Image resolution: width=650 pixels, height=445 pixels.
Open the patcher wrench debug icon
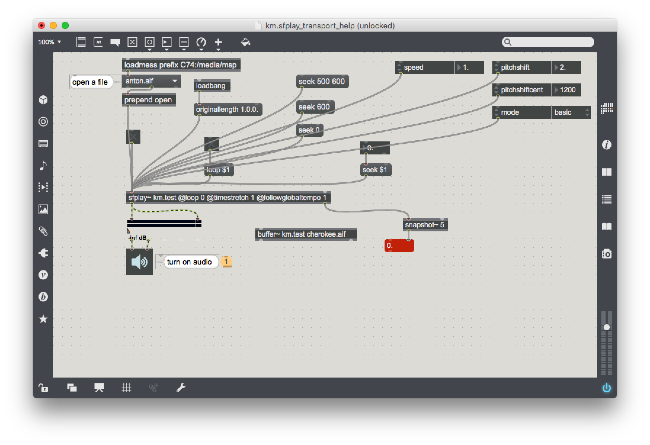[181, 388]
